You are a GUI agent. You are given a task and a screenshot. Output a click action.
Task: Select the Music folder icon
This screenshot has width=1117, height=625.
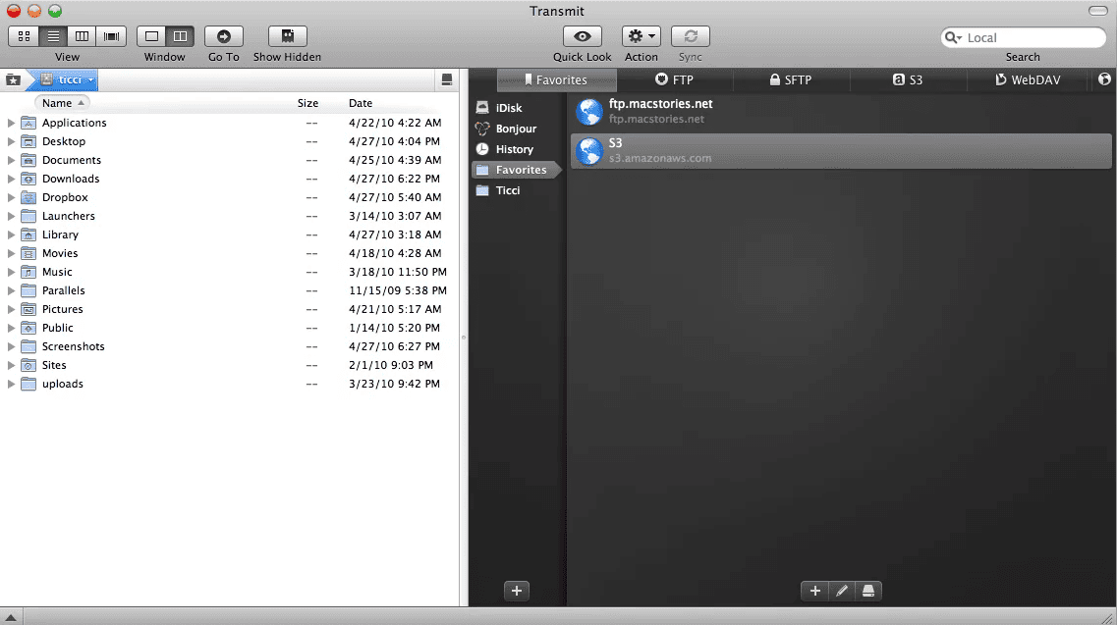[x=28, y=272]
